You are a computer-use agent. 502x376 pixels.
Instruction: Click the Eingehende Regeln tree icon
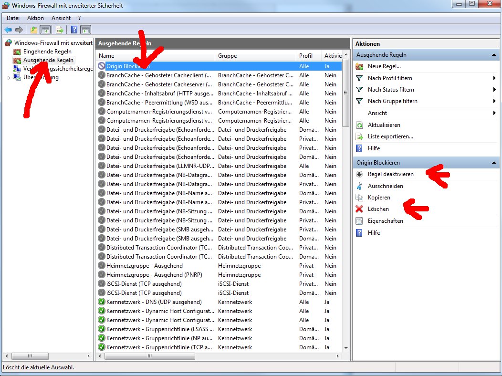pyautogui.click(x=17, y=52)
